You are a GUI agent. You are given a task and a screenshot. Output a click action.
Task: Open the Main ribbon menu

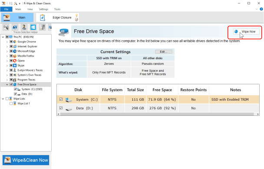[18, 9]
